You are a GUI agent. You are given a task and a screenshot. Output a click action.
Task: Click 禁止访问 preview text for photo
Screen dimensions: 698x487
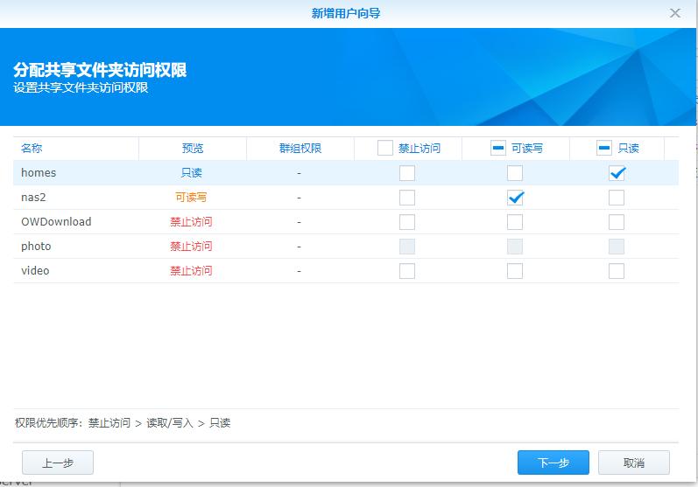(191, 247)
